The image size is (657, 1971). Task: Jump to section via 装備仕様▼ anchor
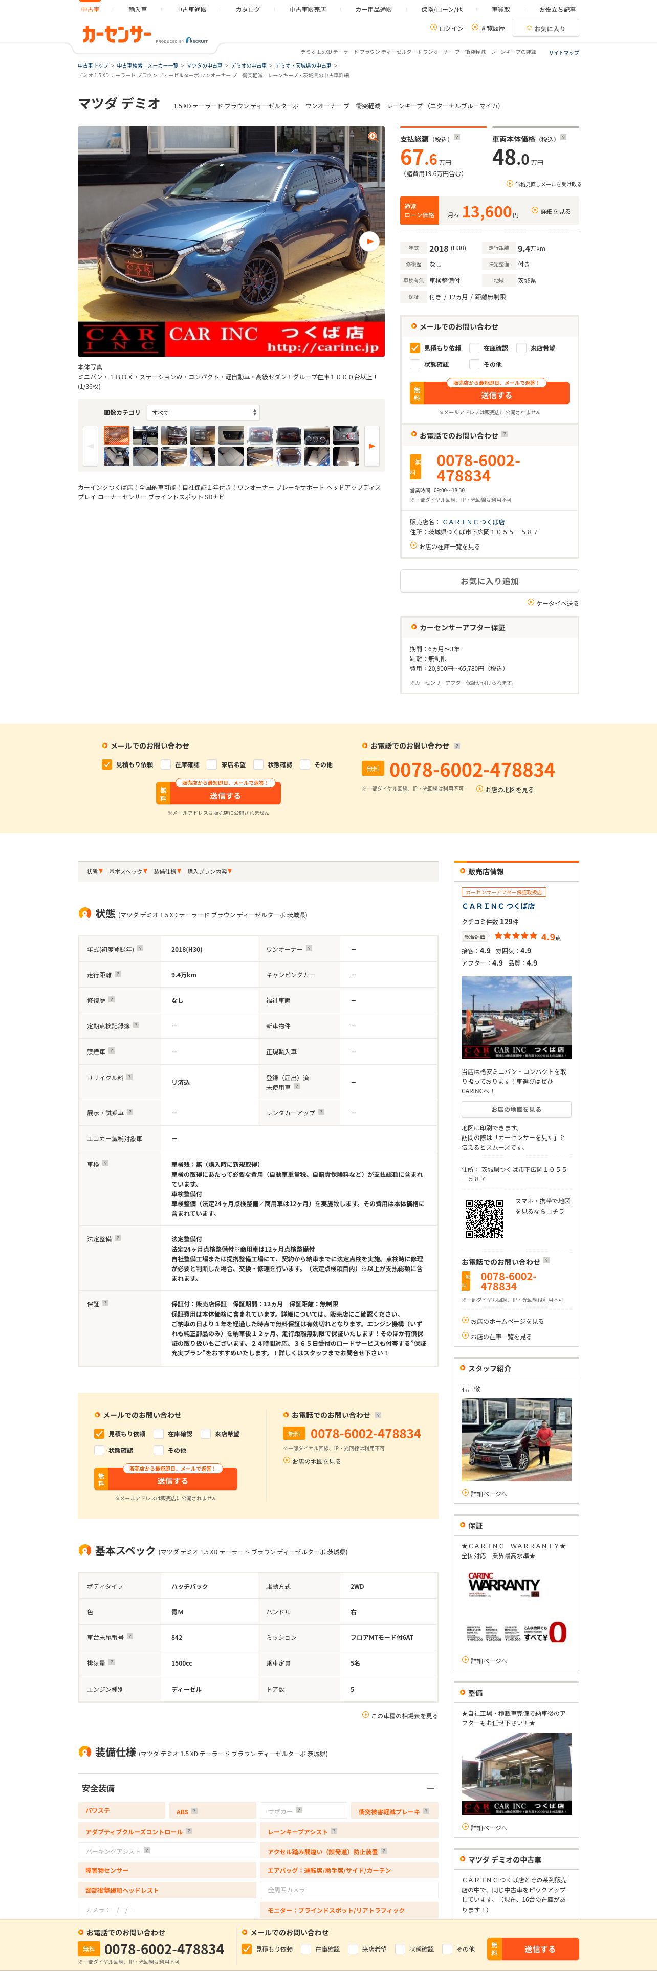(x=167, y=871)
